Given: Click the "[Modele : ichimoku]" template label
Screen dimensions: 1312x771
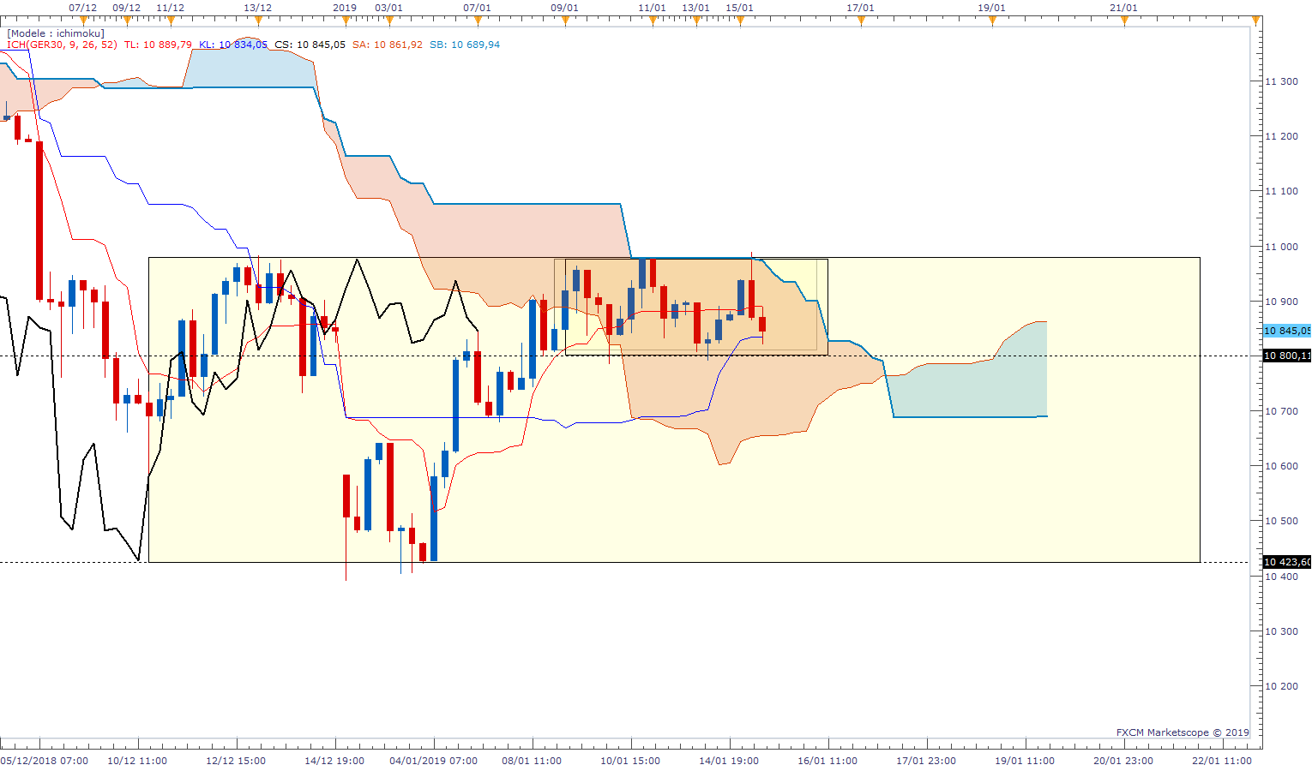Looking at the screenshot, I should click(x=56, y=33).
